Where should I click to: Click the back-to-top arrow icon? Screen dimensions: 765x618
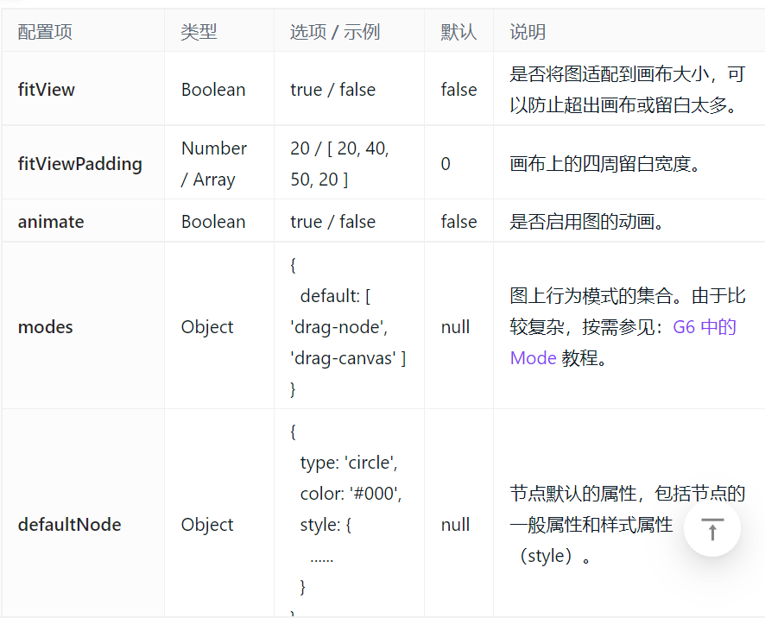click(x=711, y=528)
